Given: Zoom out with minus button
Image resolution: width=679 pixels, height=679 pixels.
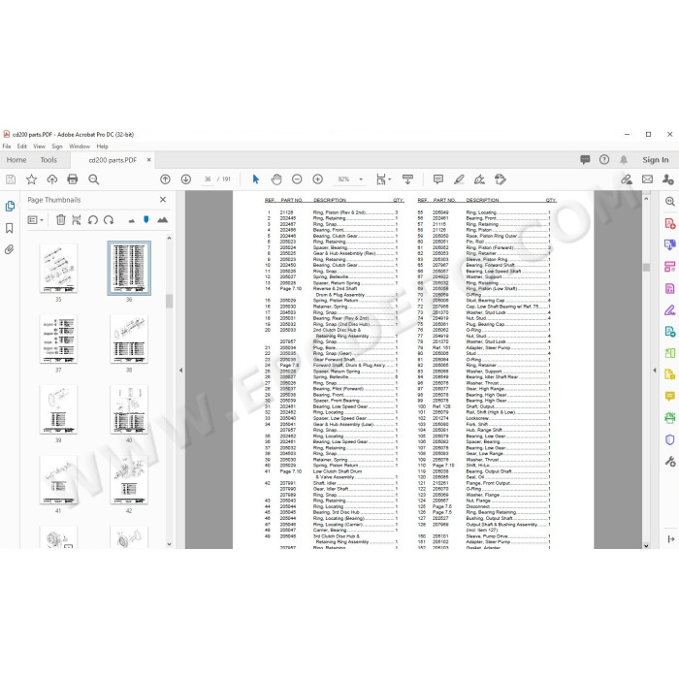Looking at the screenshot, I should [297, 179].
